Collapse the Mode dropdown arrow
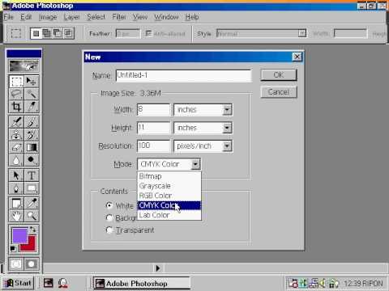 click(195, 164)
